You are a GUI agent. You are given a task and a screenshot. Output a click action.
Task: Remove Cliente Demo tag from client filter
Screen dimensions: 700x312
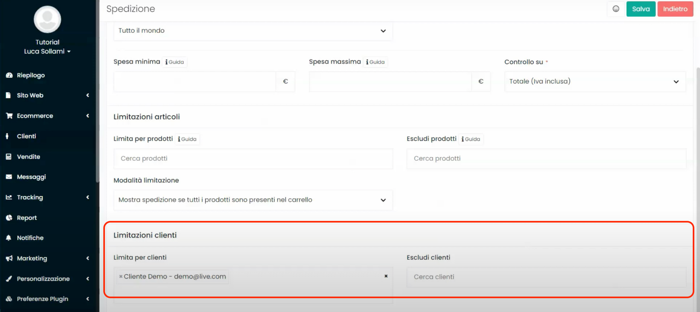point(121,277)
